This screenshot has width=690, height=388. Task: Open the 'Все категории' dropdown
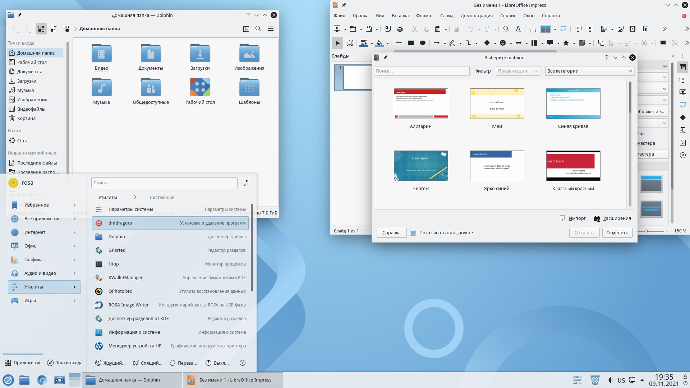(x=589, y=71)
